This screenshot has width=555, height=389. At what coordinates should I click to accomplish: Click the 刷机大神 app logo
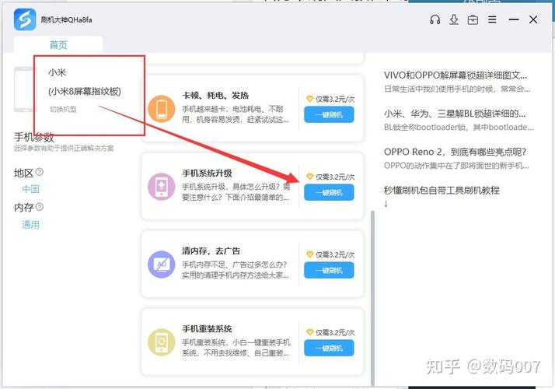click(25, 19)
